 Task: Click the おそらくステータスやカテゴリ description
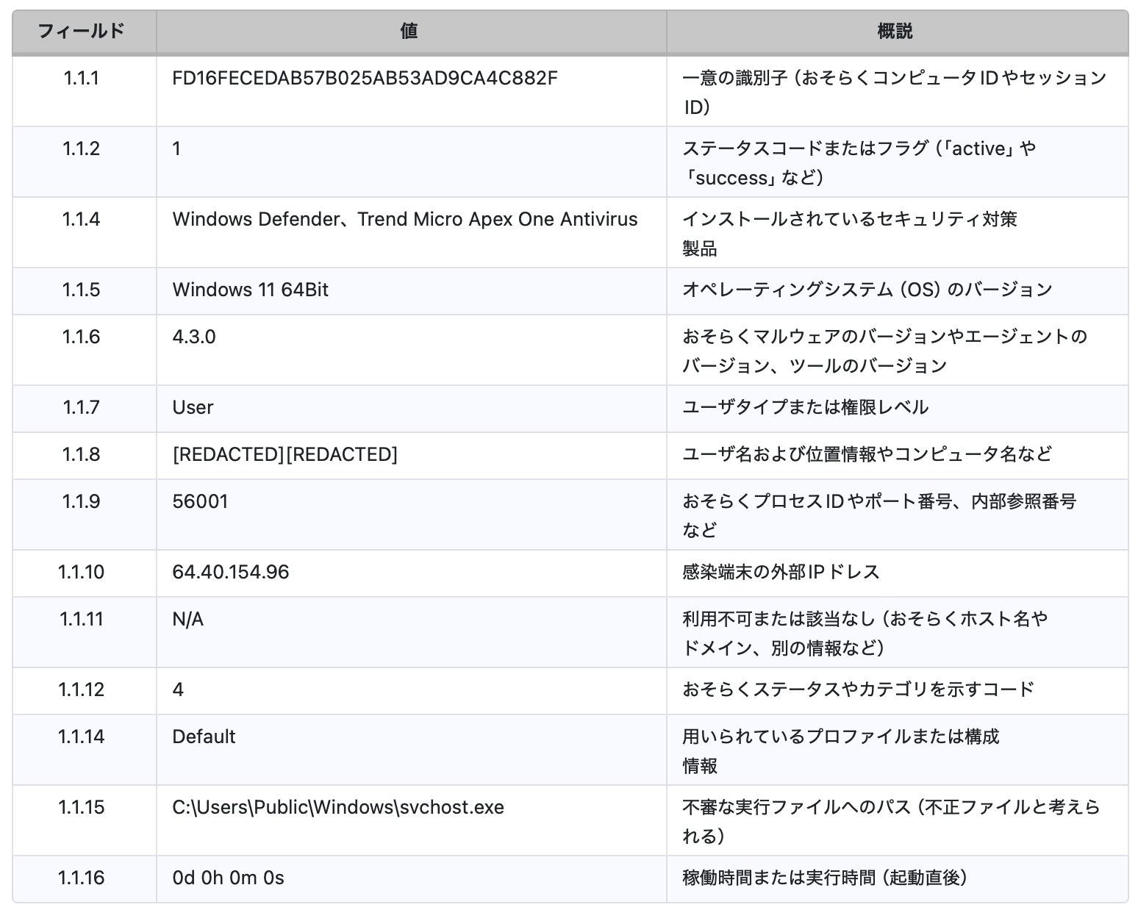coord(859,689)
